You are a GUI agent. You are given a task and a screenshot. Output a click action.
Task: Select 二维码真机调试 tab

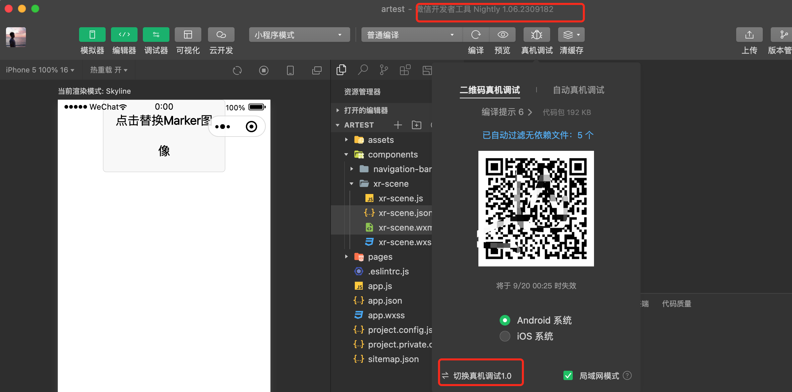click(490, 90)
